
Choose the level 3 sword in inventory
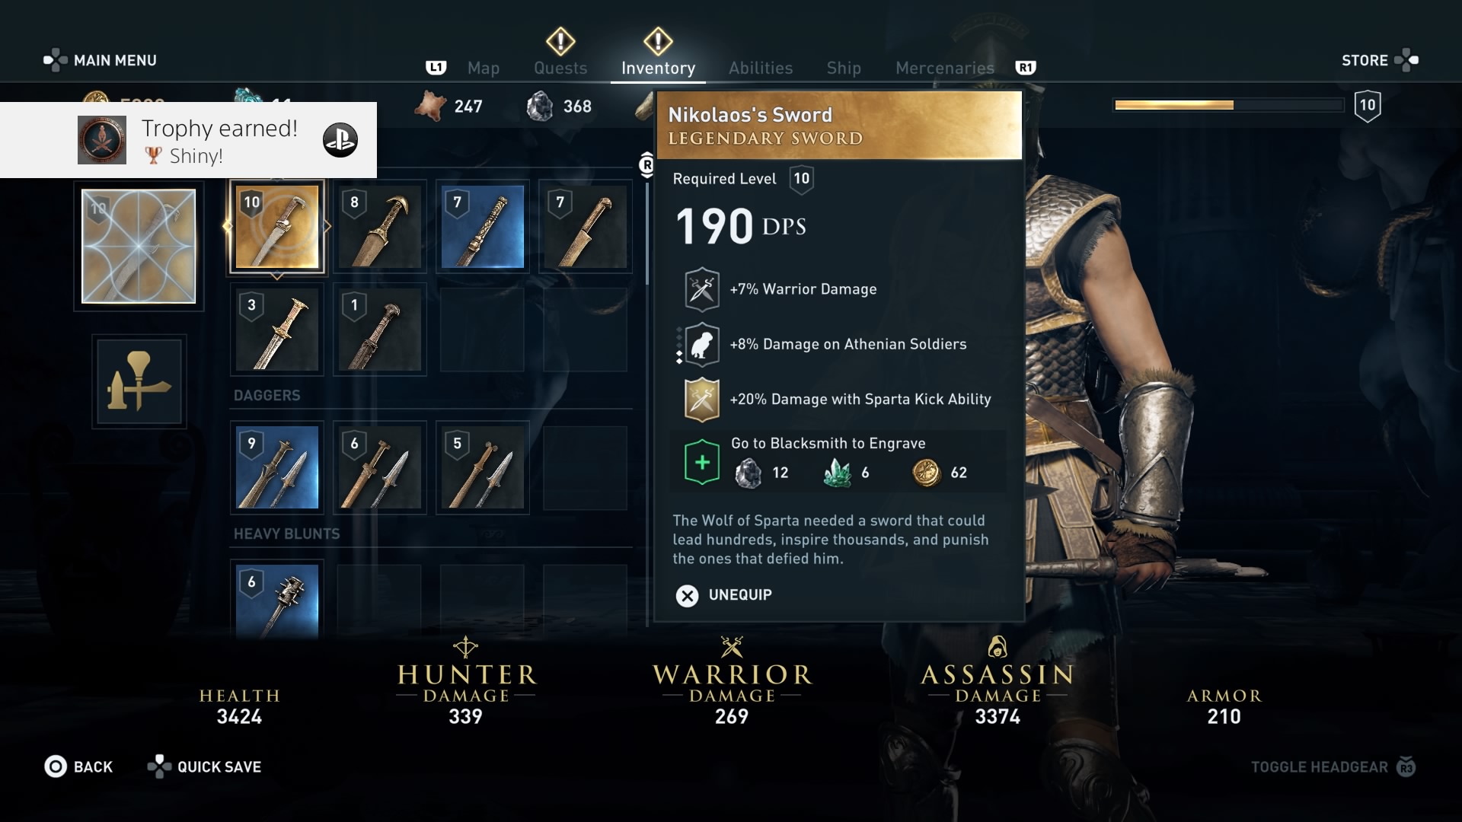tap(277, 330)
